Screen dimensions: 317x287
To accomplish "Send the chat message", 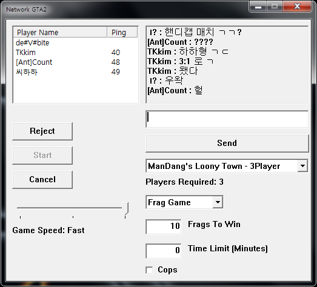I will (x=227, y=143).
